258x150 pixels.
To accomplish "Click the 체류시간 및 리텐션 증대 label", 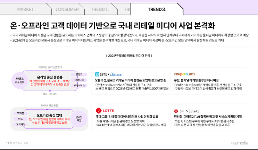I will pyautogui.click(x=50, y=67).
